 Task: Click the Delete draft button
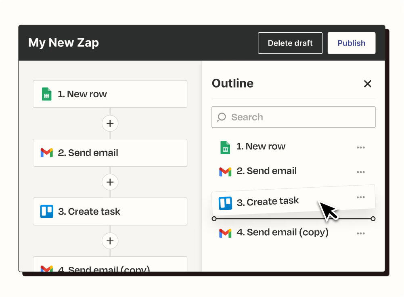point(290,43)
